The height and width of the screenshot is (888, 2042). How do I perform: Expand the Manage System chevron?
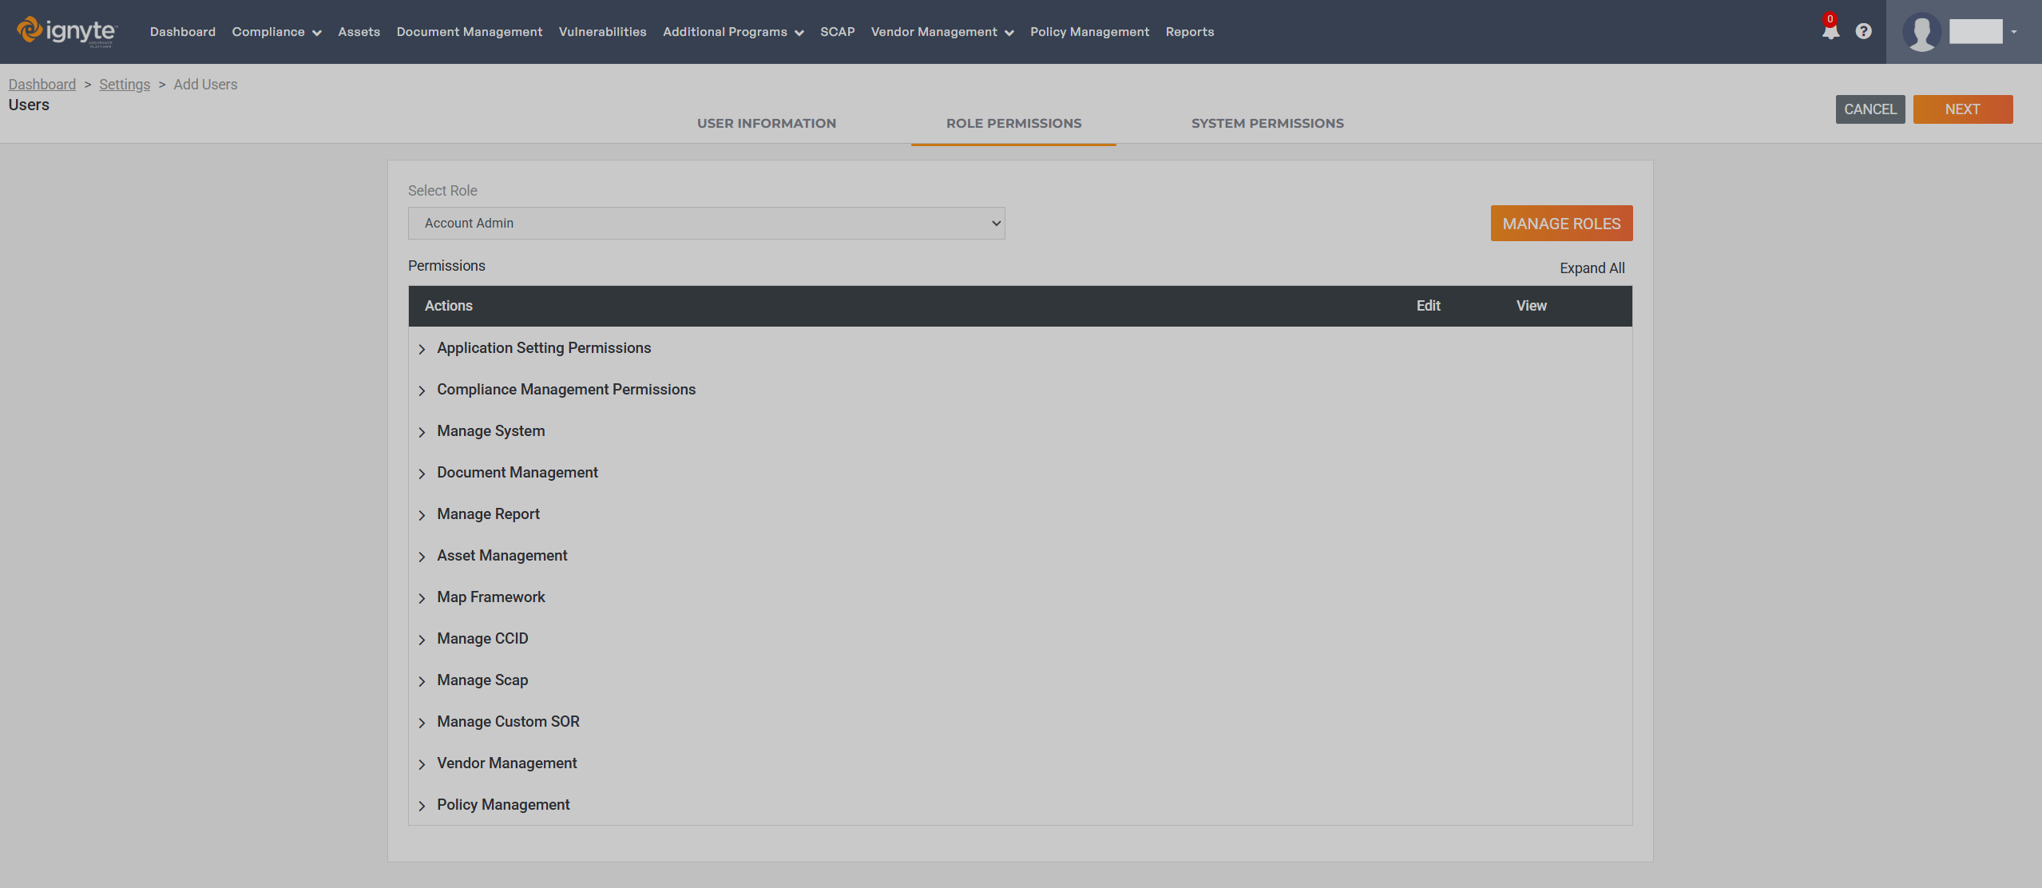click(422, 432)
